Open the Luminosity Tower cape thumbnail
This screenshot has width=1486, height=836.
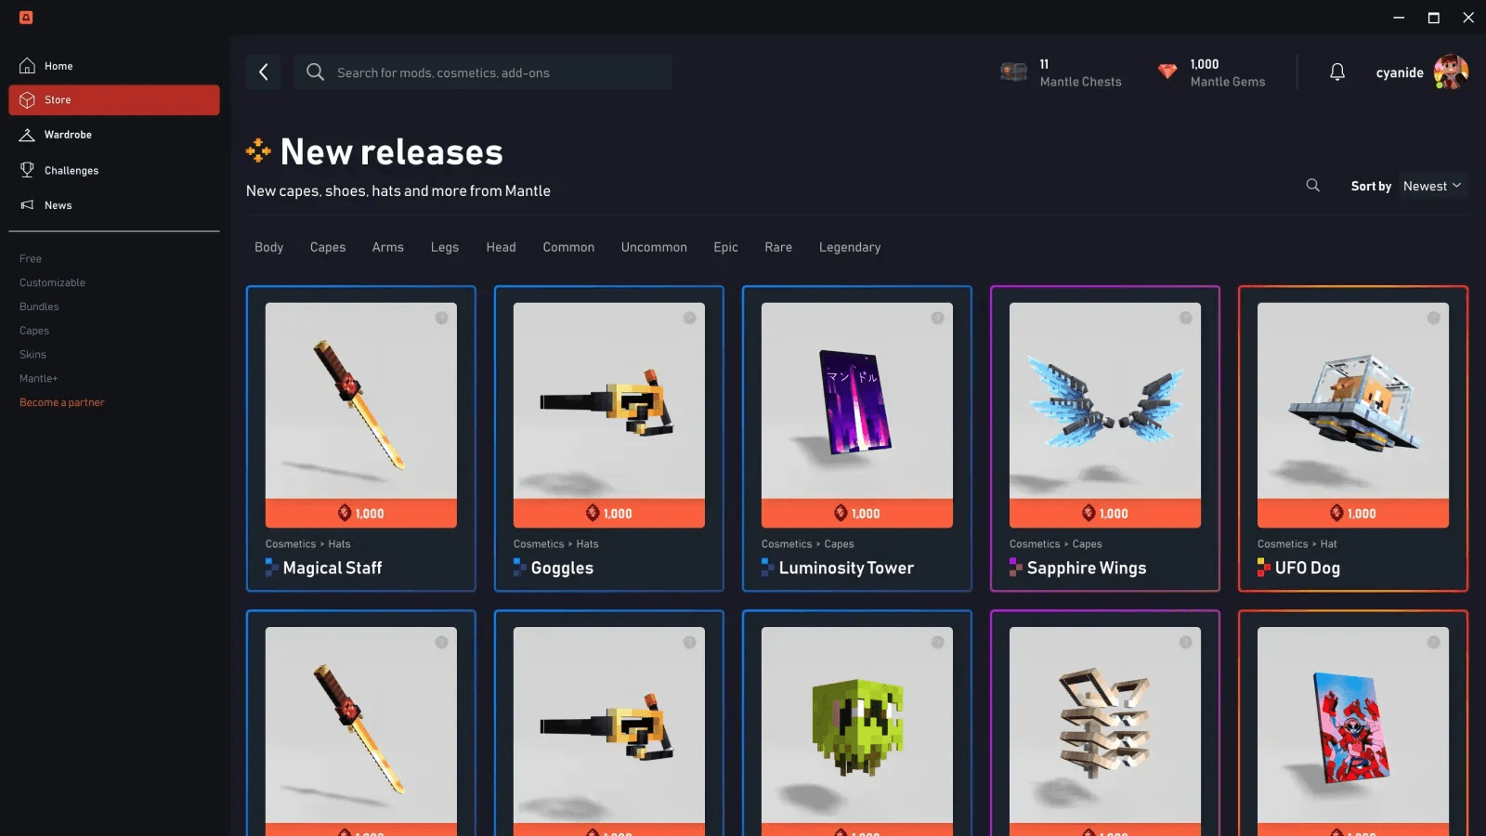point(857,401)
